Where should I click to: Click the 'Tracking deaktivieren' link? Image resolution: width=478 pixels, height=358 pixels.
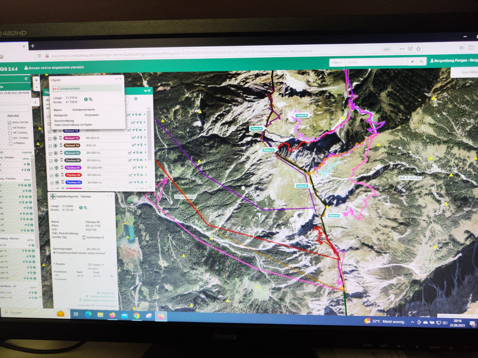tap(100, 297)
